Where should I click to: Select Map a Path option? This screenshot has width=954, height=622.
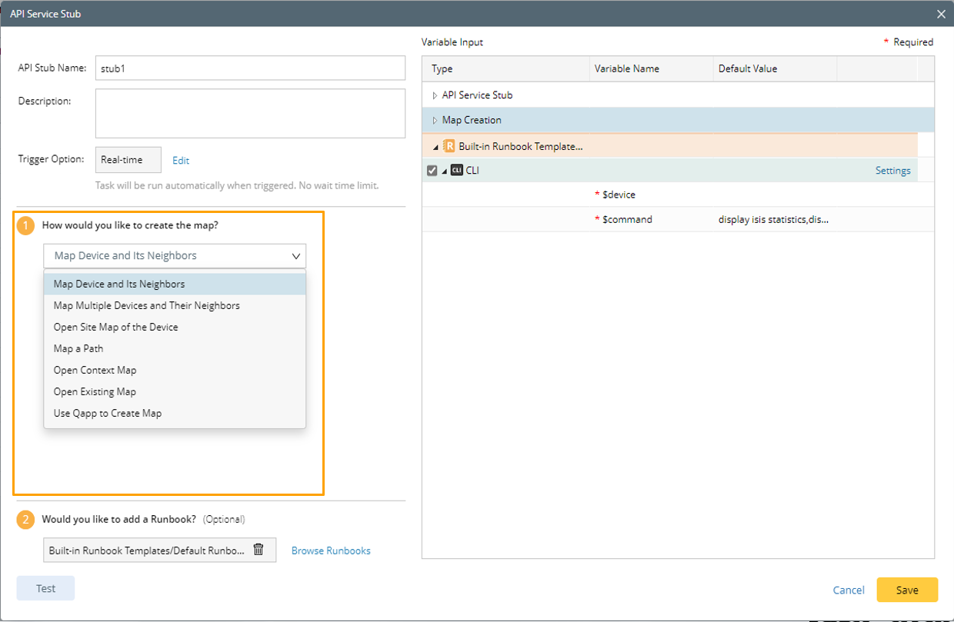click(x=78, y=348)
